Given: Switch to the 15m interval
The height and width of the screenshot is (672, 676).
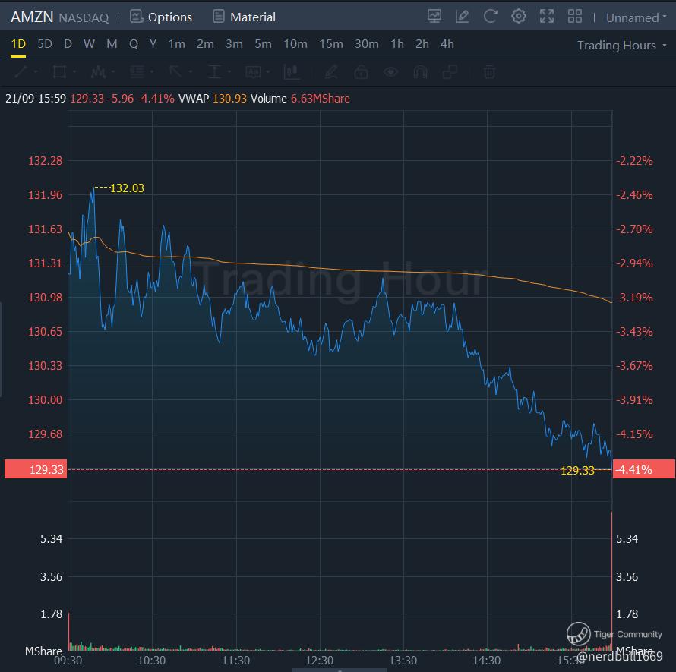Looking at the screenshot, I should (x=330, y=44).
